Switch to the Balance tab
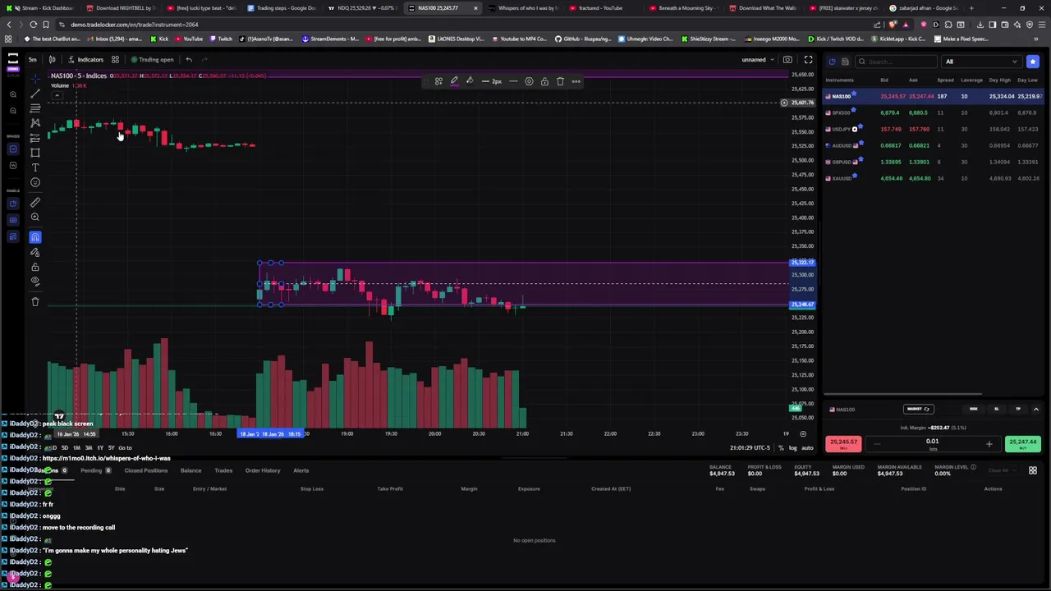This screenshot has width=1051, height=591. point(190,470)
